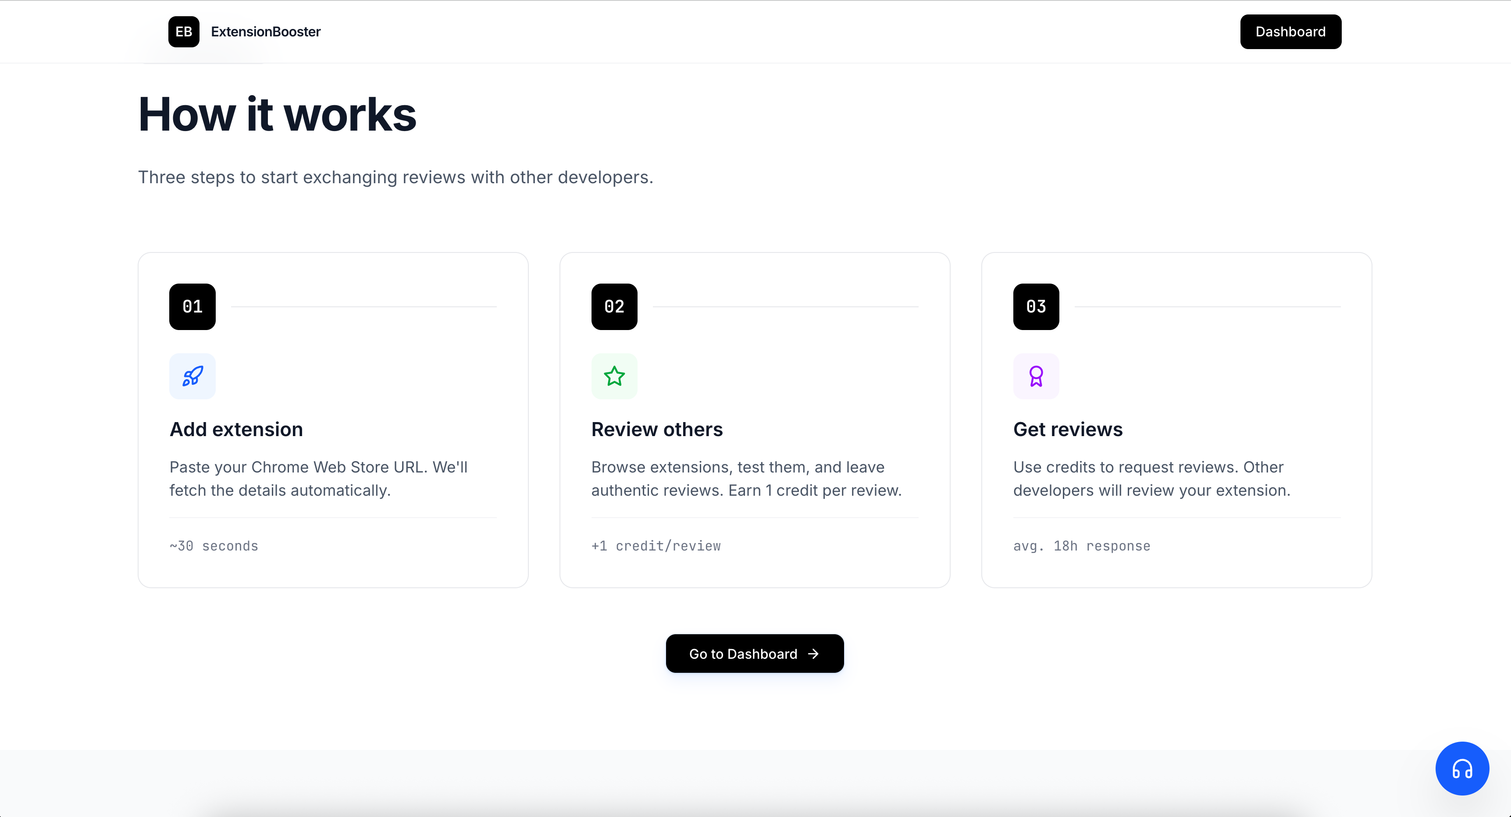The image size is (1511, 817).
Task: Click the +1 credit/review label
Action: tap(656, 546)
